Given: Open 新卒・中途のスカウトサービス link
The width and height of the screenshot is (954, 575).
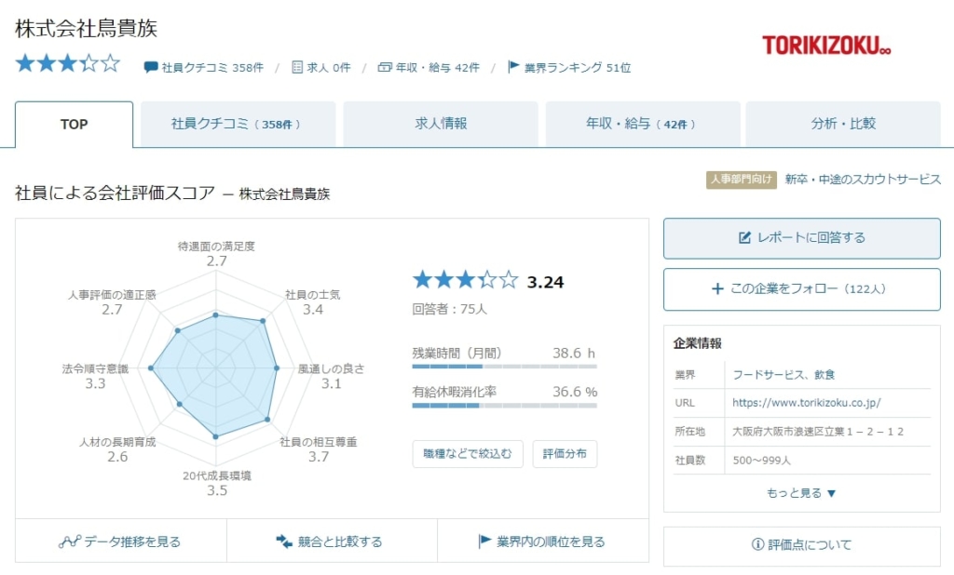Looking at the screenshot, I should tap(863, 180).
